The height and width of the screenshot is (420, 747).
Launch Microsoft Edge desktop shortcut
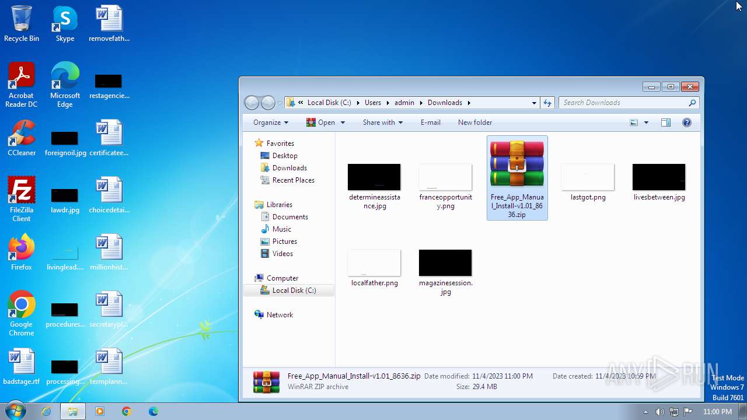point(65,85)
